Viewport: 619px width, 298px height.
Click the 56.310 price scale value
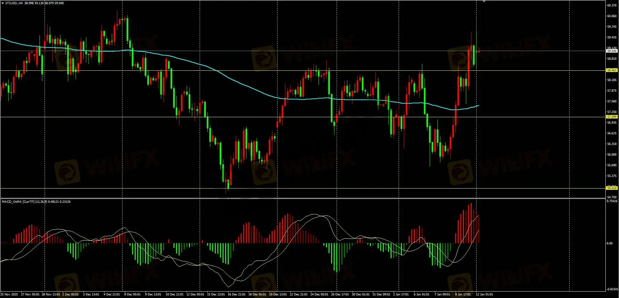pos(612,144)
